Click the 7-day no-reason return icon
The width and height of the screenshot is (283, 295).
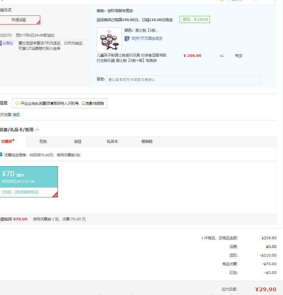[127, 38]
